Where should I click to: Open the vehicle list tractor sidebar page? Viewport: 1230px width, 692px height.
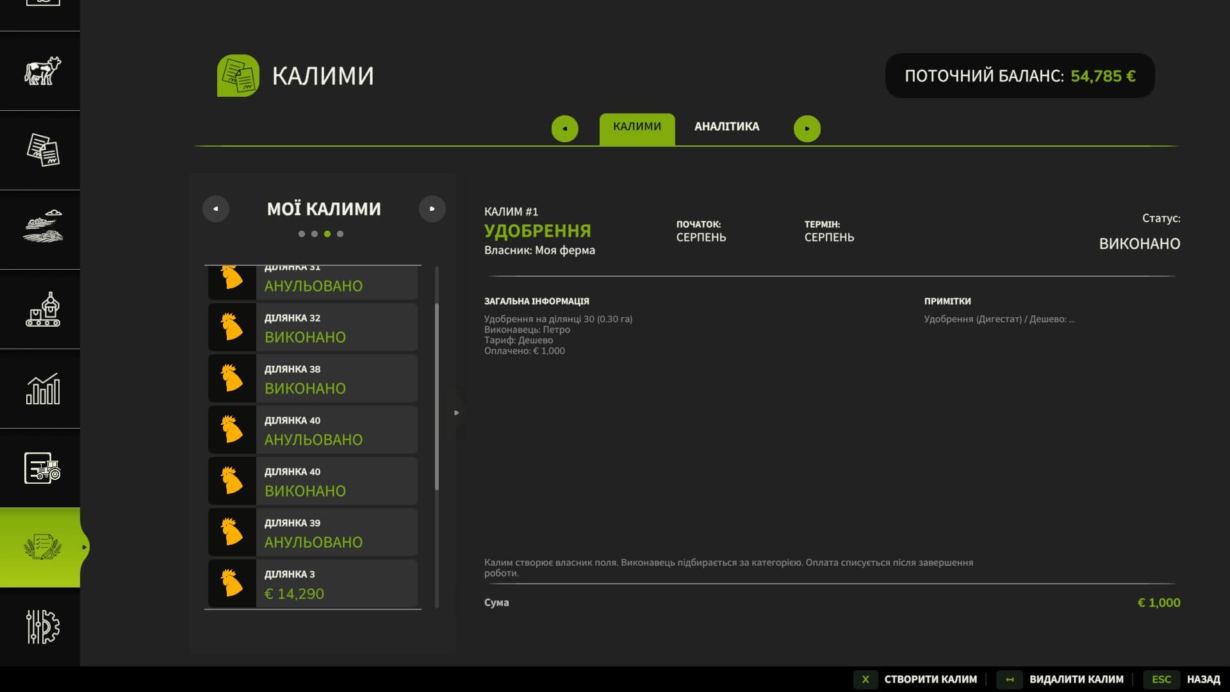click(x=42, y=468)
